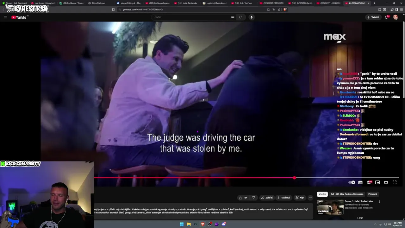Image resolution: width=405 pixels, height=228 pixels.
Task: Open the music note media control icon
Action: (392, 9)
